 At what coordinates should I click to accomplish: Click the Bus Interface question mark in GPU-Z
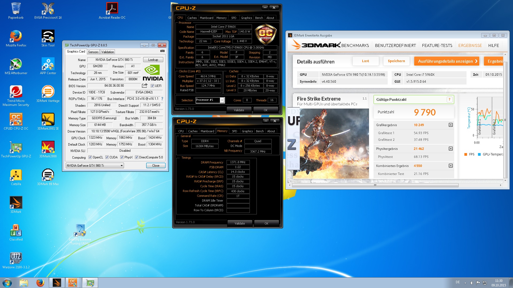pyautogui.click(x=162, y=99)
